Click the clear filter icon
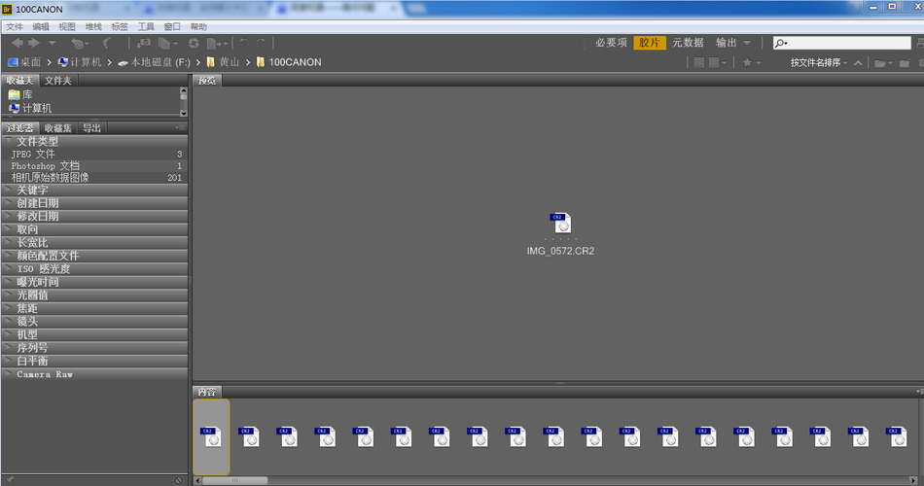This screenshot has width=924, height=486. pyautogui.click(x=179, y=480)
